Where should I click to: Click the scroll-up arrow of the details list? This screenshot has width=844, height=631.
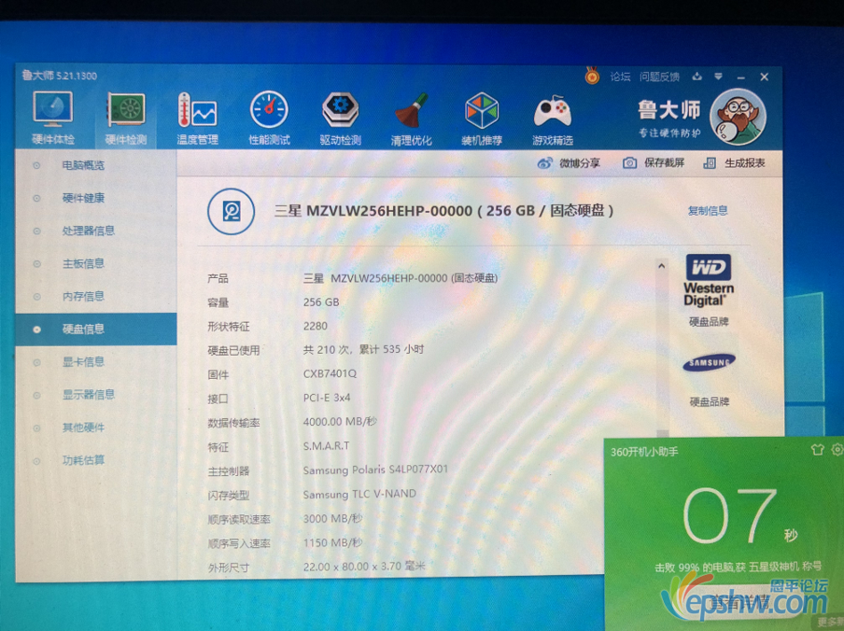662,266
